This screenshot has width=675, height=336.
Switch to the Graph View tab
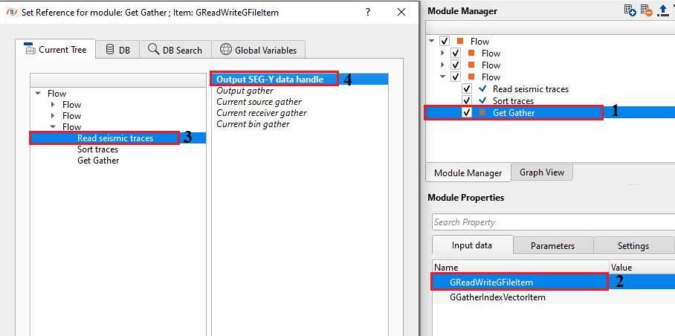[541, 172]
